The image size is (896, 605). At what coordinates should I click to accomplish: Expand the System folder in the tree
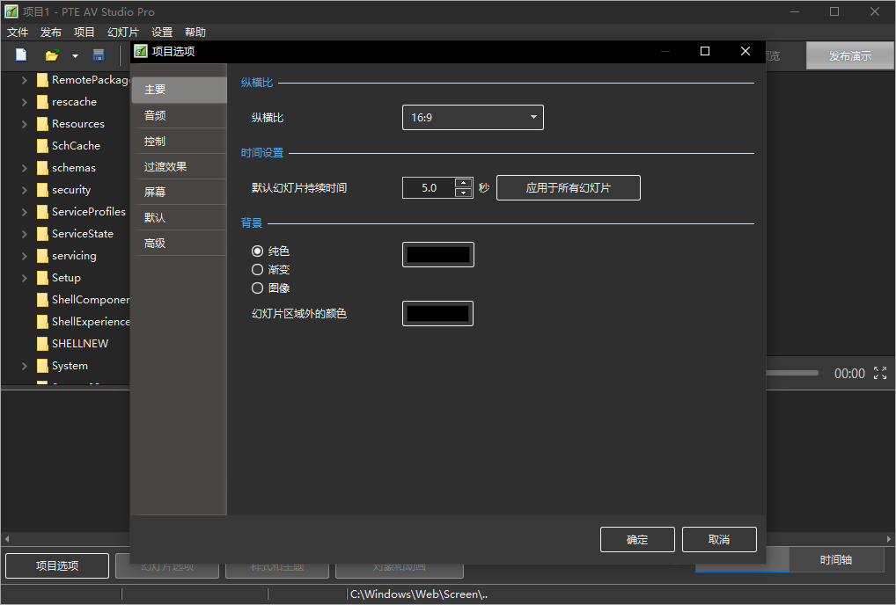(x=25, y=365)
